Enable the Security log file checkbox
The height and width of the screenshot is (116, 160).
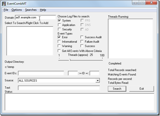point(59,29)
